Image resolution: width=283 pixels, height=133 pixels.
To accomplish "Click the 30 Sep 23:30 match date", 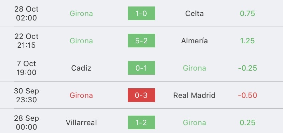I will tap(26, 95).
